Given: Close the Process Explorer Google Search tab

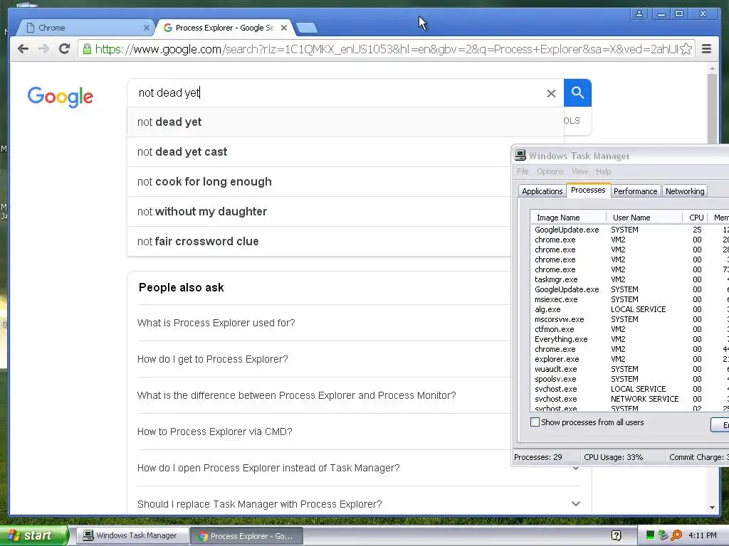Looking at the screenshot, I should (x=284, y=28).
